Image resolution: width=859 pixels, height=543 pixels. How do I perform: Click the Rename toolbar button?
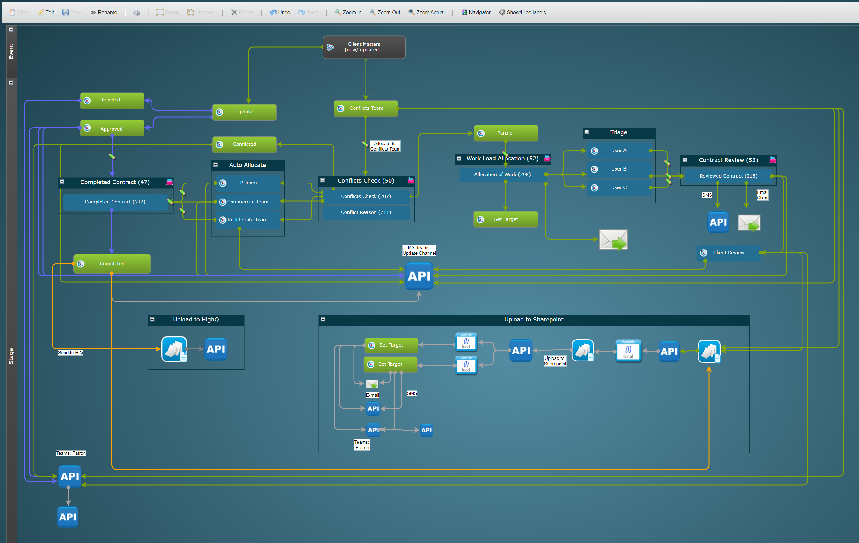click(104, 12)
